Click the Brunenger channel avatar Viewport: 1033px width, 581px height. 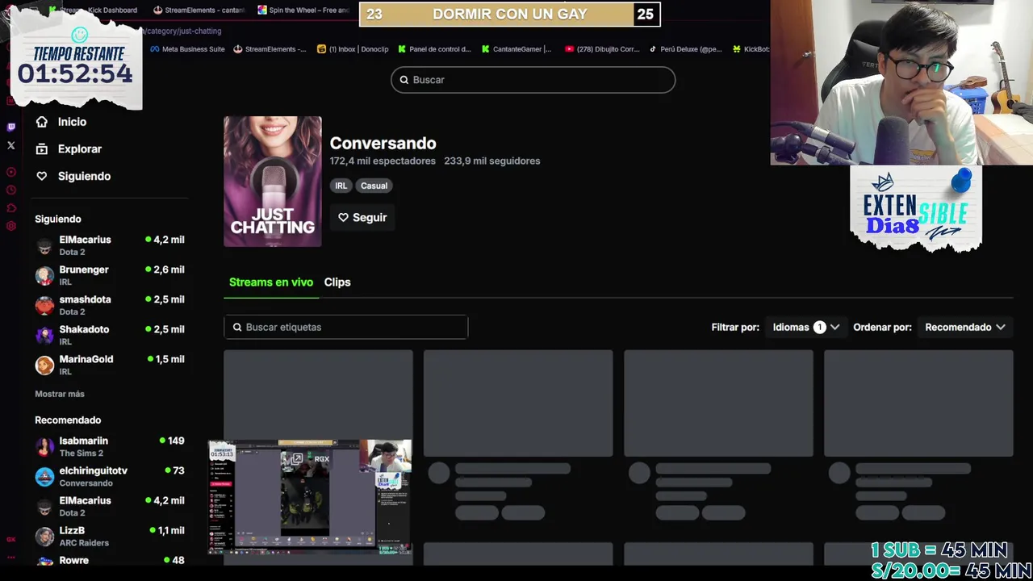pos(44,275)
